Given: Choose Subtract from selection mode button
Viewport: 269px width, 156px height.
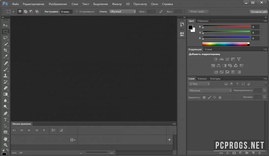Looking at the screenshot, I should (31, 11).
